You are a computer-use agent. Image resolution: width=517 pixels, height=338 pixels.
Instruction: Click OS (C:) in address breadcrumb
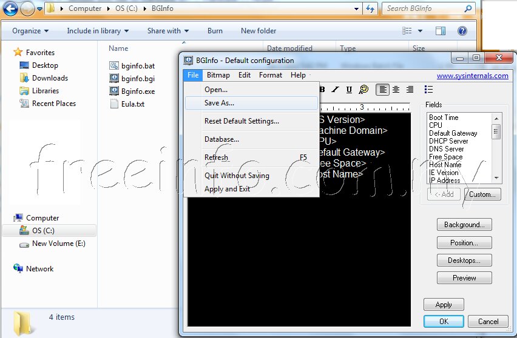[x=126, y=8]
